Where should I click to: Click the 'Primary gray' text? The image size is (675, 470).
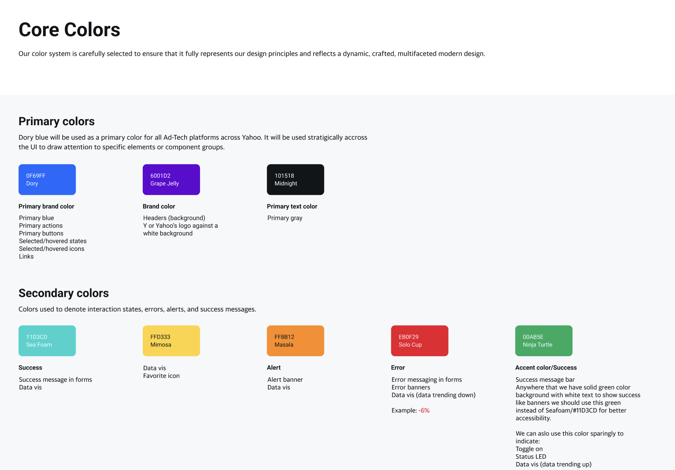click(x=285, y=218)
